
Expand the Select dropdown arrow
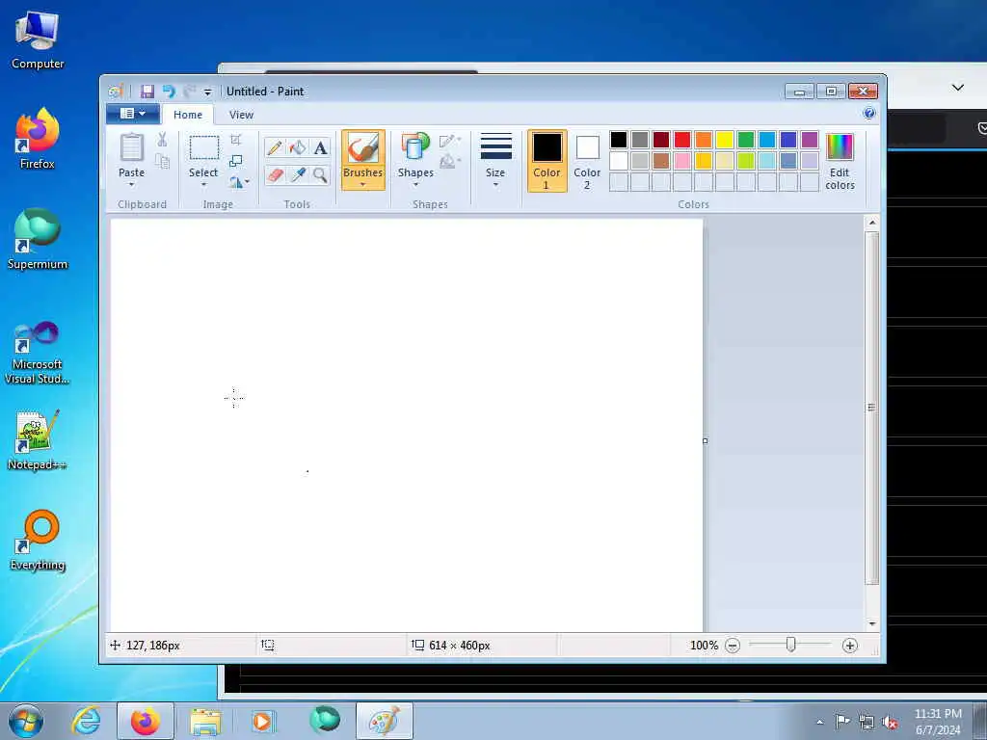[204, 185]
